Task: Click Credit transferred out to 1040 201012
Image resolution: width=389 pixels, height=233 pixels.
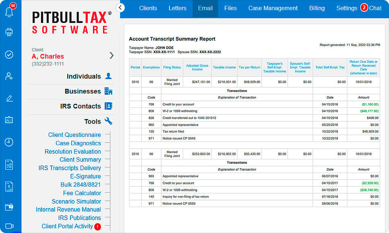Action: click(189, 118)
